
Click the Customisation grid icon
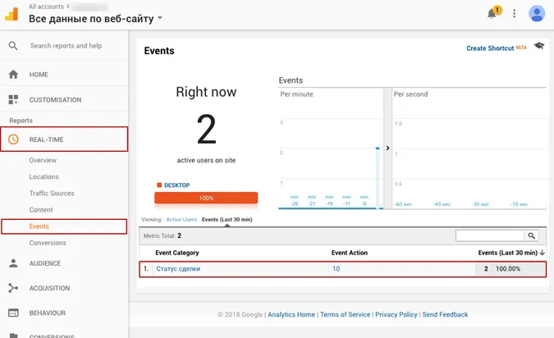(13, 99)
